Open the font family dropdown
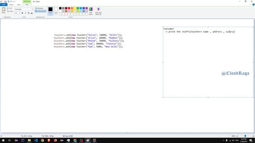 [x=32, y=9]
